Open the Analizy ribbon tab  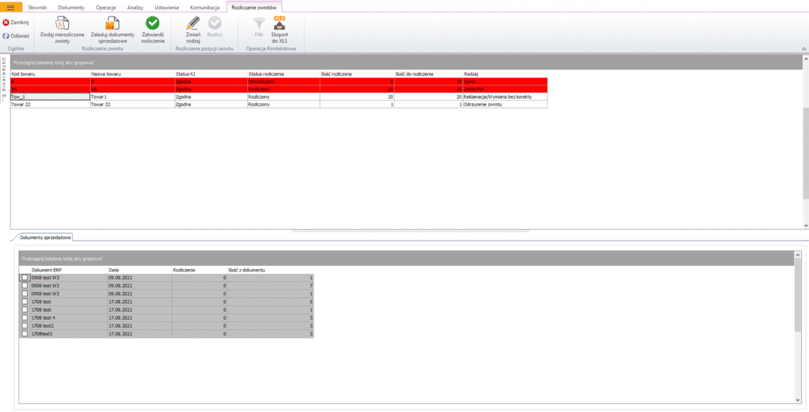coord(135,8)
